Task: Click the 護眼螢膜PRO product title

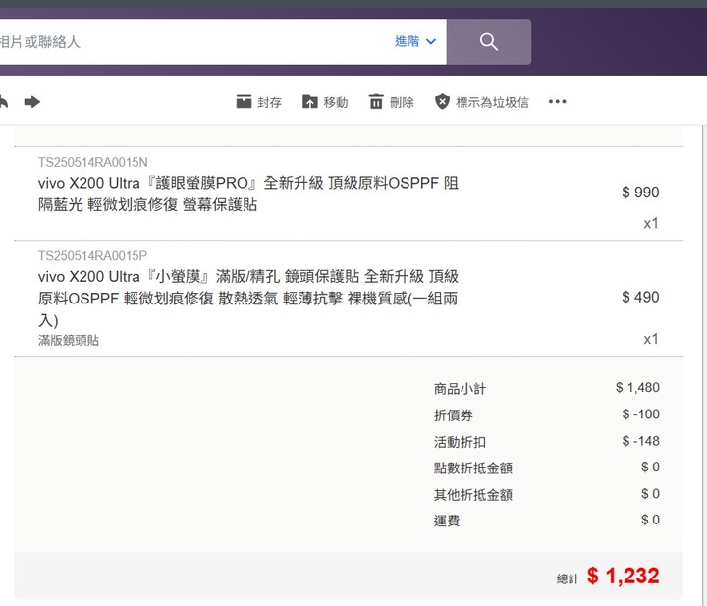Action: coord(248,193)
